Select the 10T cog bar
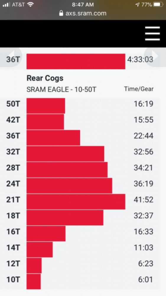Screen dimensions: 166x296 pos(34,281)
